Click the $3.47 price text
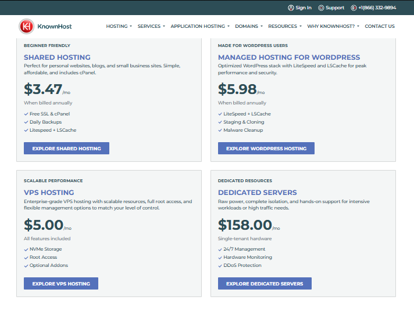 (43, 89)
